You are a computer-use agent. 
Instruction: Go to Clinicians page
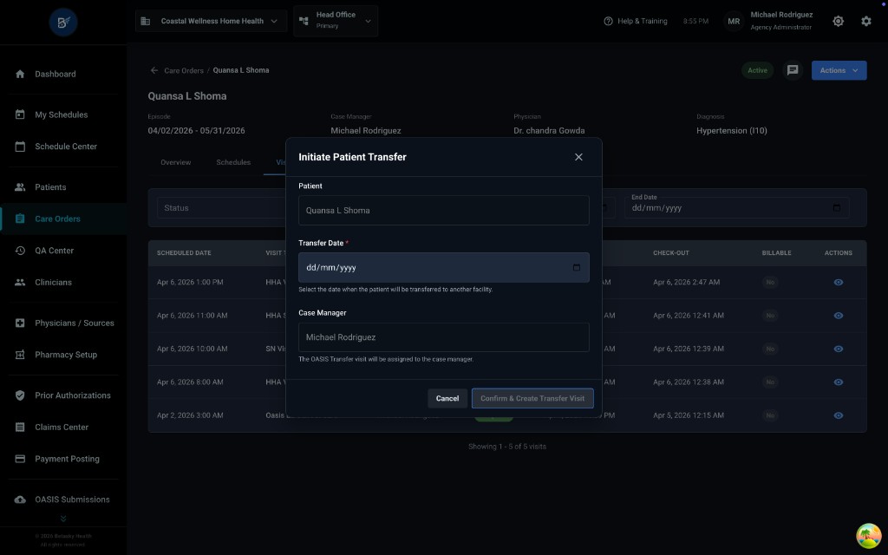(63, 283)
